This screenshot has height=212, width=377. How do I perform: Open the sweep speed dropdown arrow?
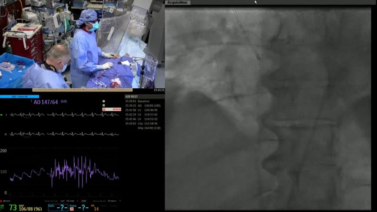[x=77, y=201]
